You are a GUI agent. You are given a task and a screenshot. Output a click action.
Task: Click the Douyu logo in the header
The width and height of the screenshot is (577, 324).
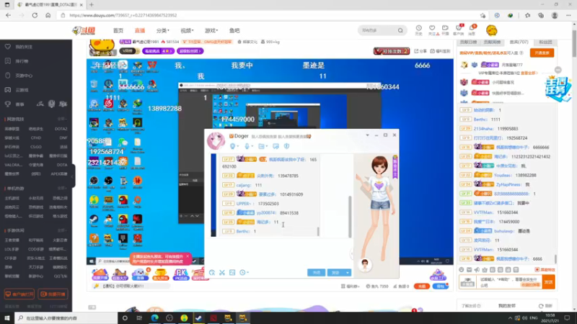[x=84, y=30]
